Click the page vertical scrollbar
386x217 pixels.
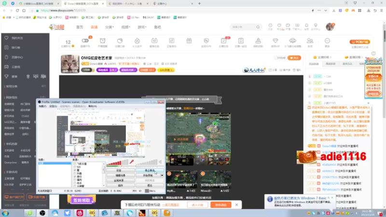(x=384, y=37)
